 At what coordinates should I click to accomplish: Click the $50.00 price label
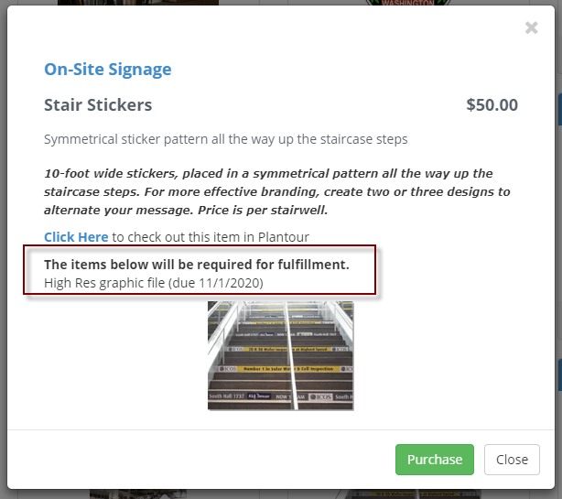point(492,104)
